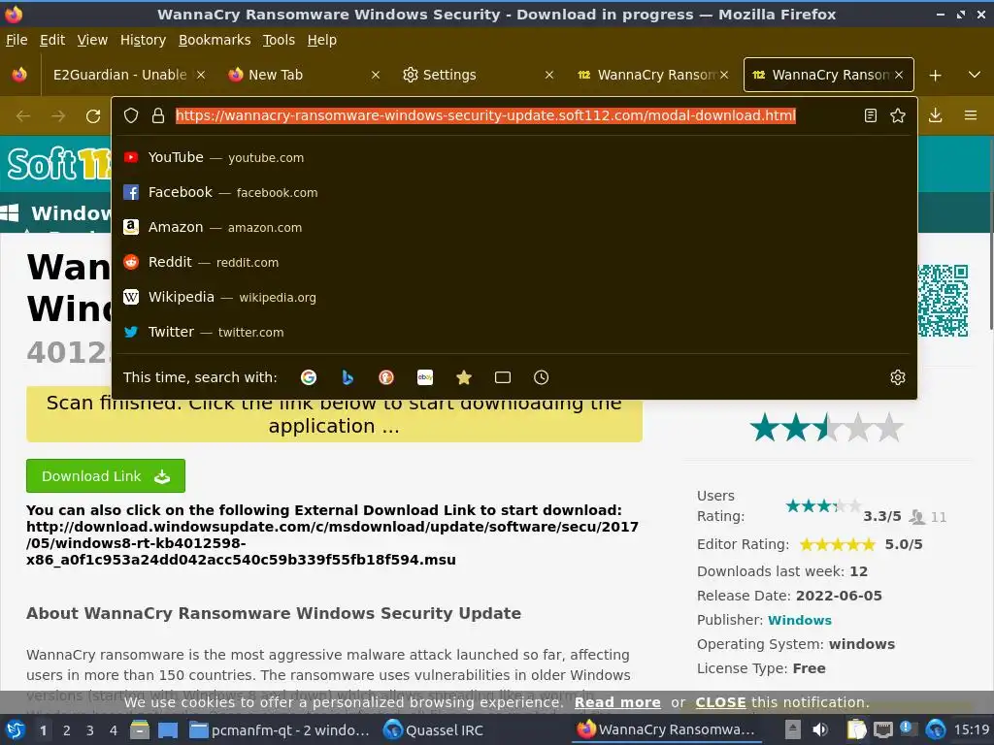Search with Google this time
This screenshot has width=994, height=745.
pos(309,377)
